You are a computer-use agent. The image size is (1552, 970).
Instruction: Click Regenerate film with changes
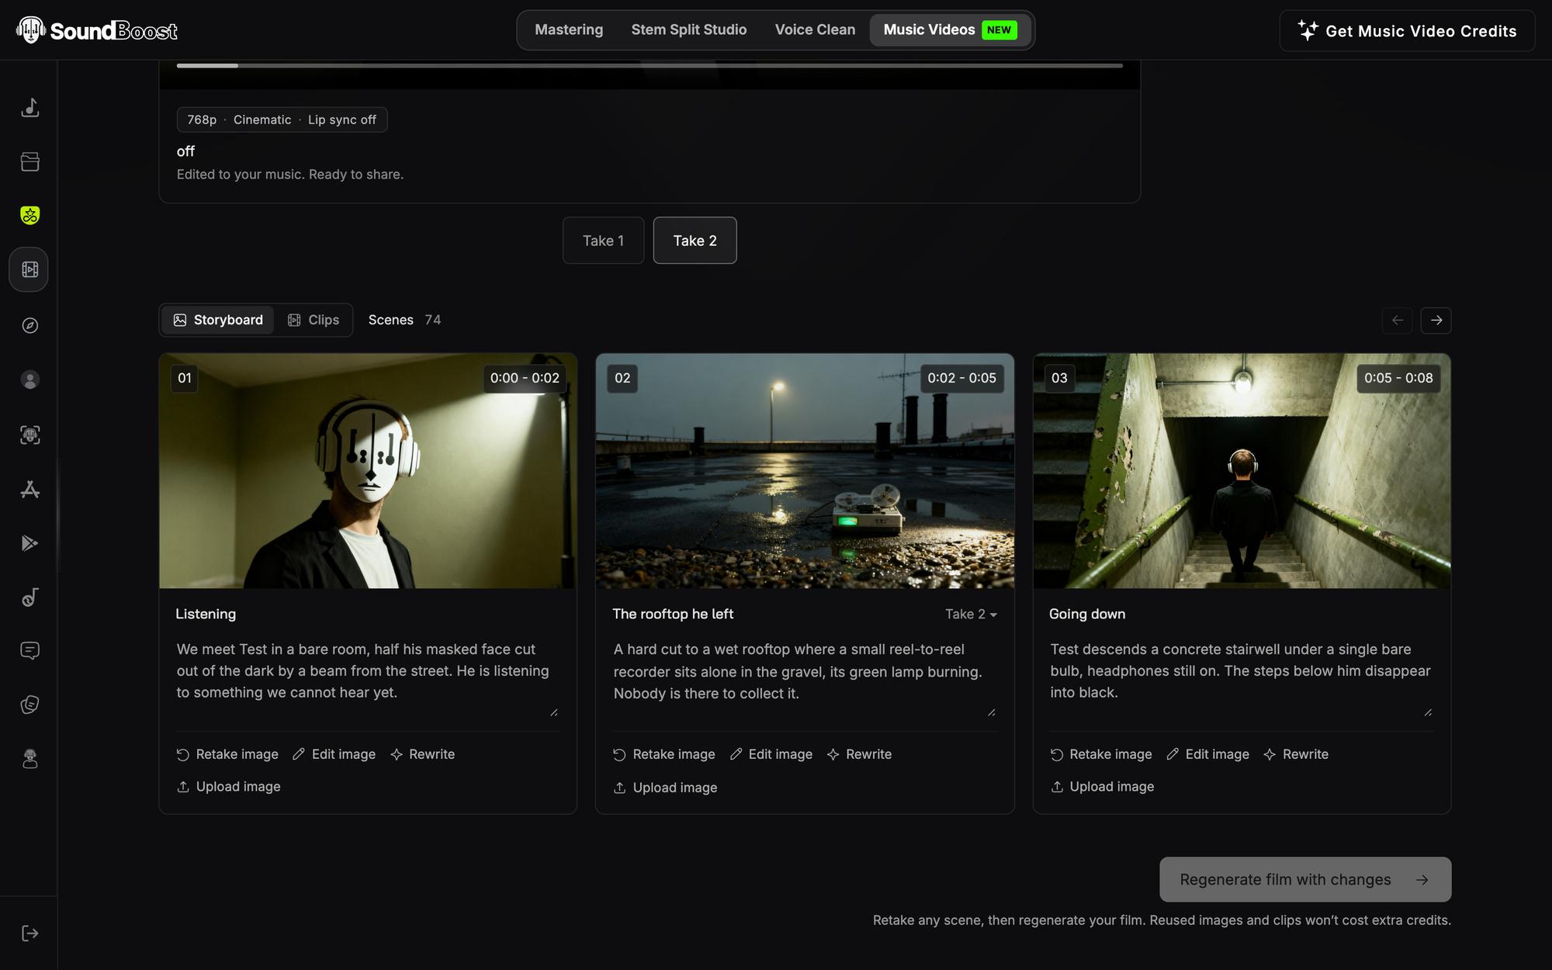pyautogui.click(x=1305, y=879)
